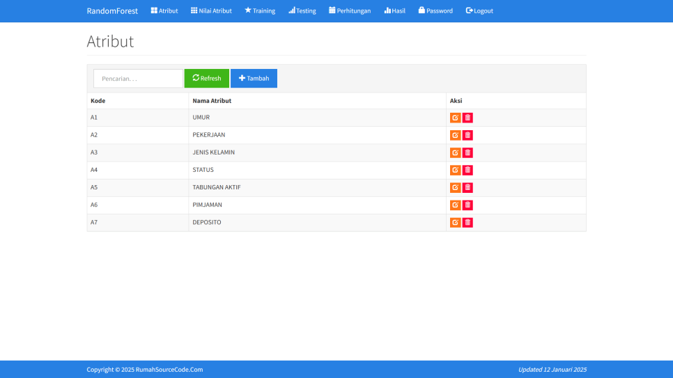Edit the JENIS KELAMIN attribute

pos(455,152)
